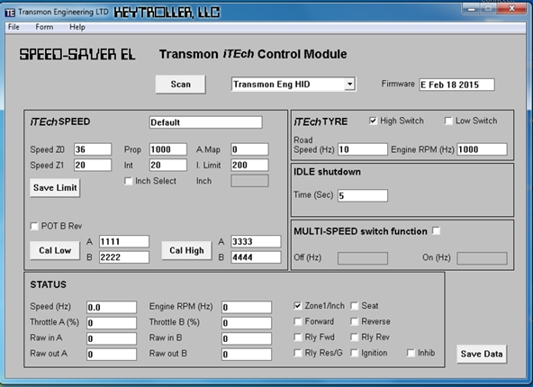Toggle the Forward checkbox

297,321
